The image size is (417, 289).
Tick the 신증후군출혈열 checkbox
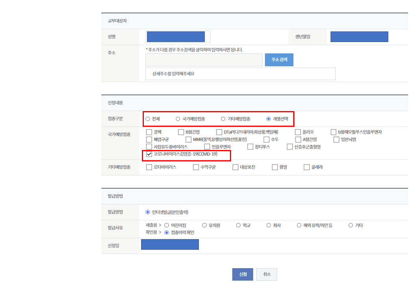tap(290, 146)
